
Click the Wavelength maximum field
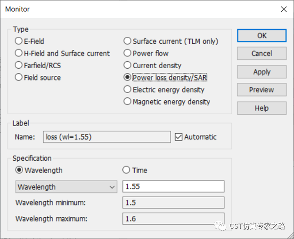pyautogui.click(x=173, y=219)
